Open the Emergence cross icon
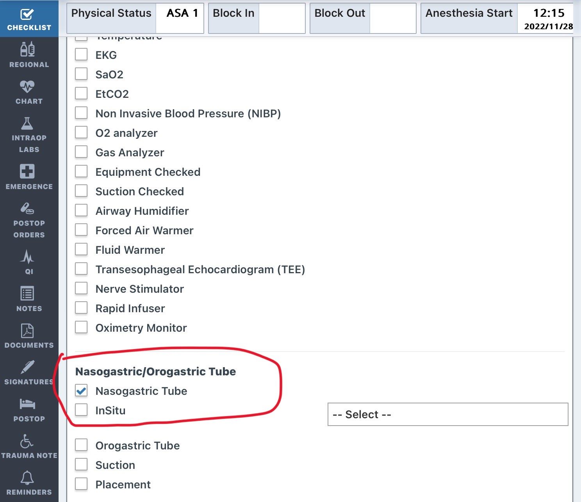Screen dimensions: 581x502 coord(27,171)
